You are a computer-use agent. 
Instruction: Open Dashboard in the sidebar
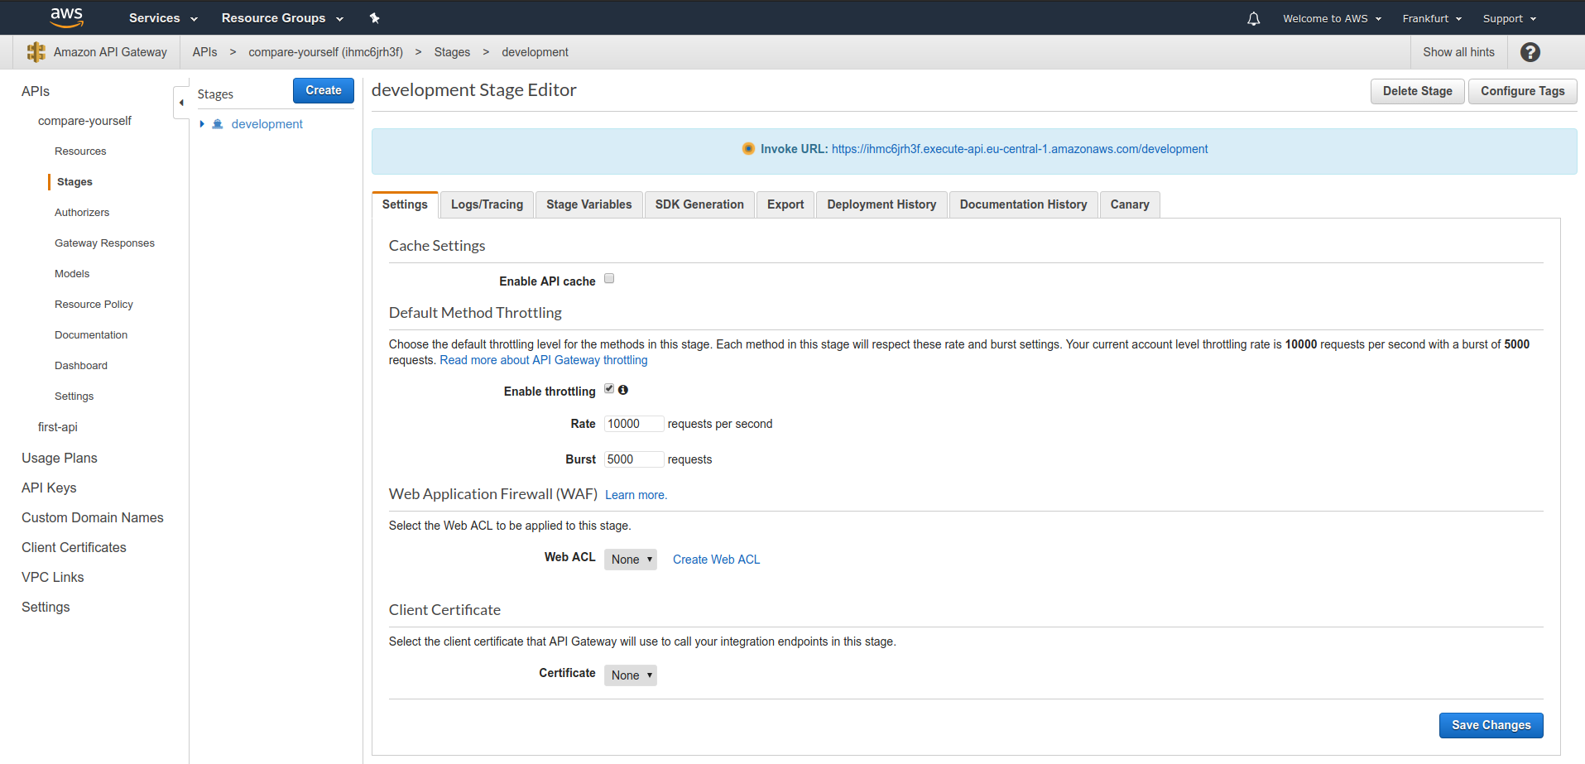(81, 366)
